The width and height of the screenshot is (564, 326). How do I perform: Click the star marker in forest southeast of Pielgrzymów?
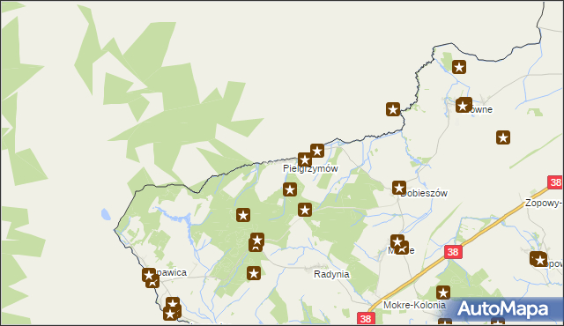305,210
